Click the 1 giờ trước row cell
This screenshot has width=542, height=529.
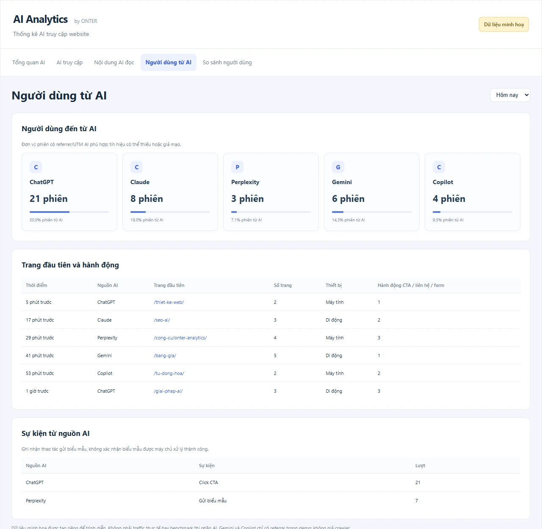37,391
